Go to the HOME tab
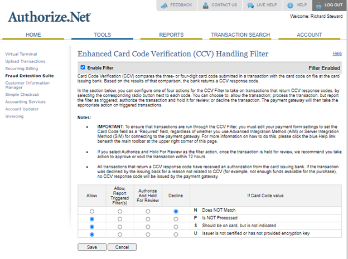Image resolution: width=348 pixels, height=259 pixels. [33, 35]
